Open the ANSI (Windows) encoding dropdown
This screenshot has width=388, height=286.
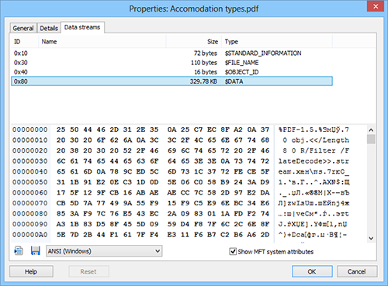click(x=104, y=251)
